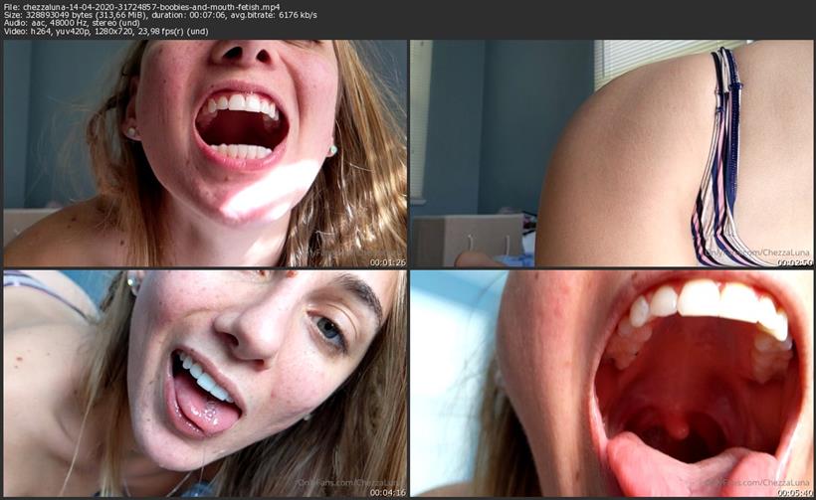This screenshot has height=500, width=816.
Task: Click the 00:01:26 timestamp label
Action: click(x=387, y=262)
